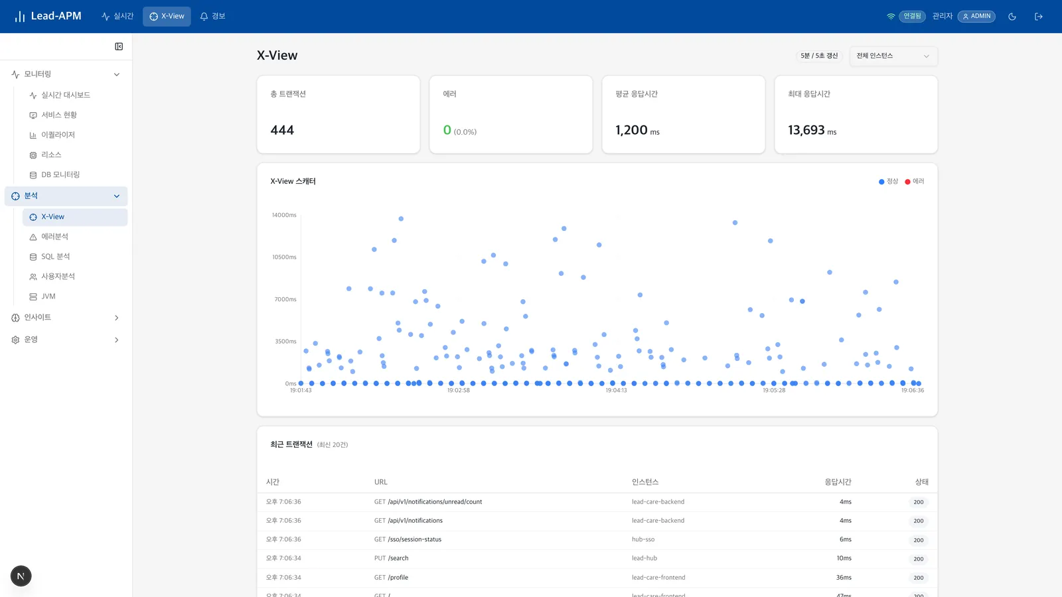
Task: Click the PUT /search transaction row
Action: point(597,559)
